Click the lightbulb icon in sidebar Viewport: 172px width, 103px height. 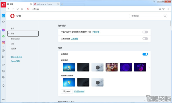coord(3,86)
